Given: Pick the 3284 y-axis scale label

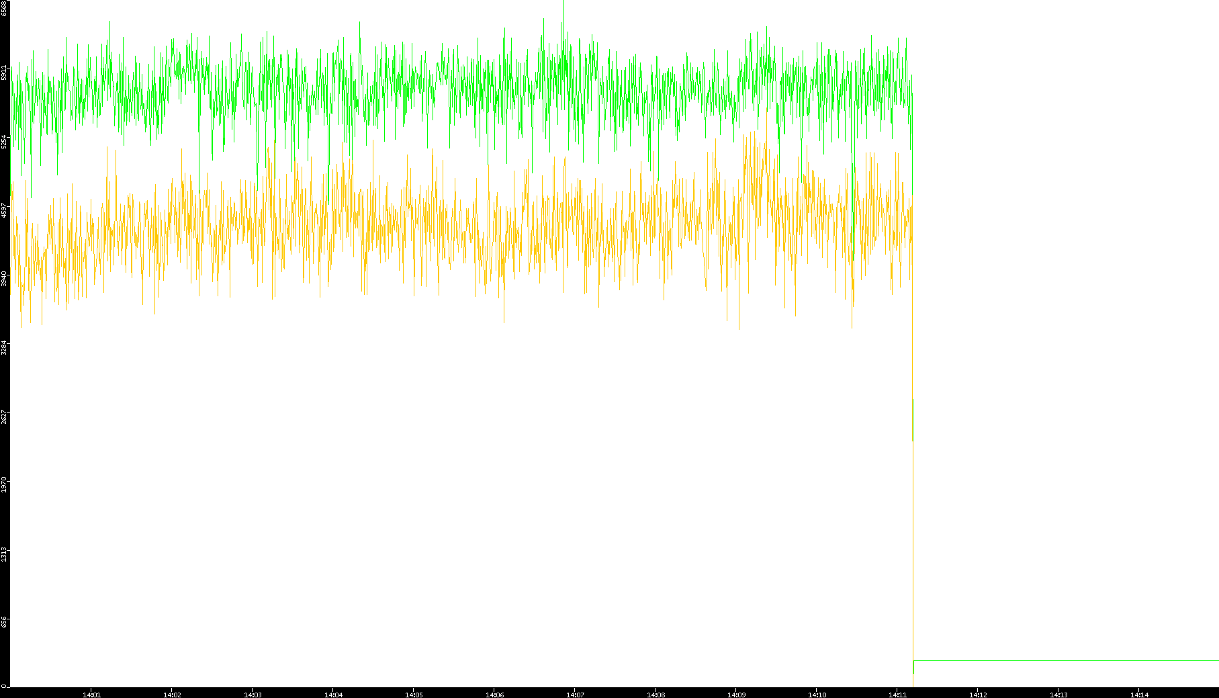Looking at the screenshot, I should [x=4, y=348].
